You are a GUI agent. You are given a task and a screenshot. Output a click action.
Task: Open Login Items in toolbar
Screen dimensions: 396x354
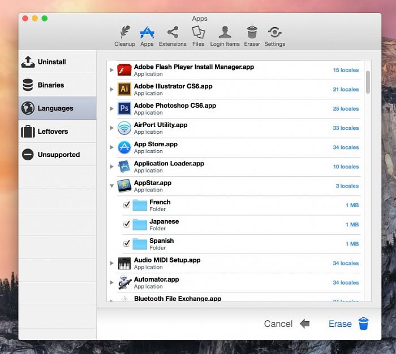[x=225, y=36]
